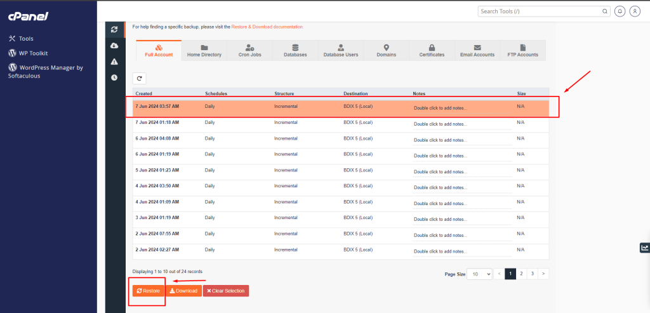Open the Email Accounts tab
The height and width of the screenshot is (313, 650).
click(477, 51)
